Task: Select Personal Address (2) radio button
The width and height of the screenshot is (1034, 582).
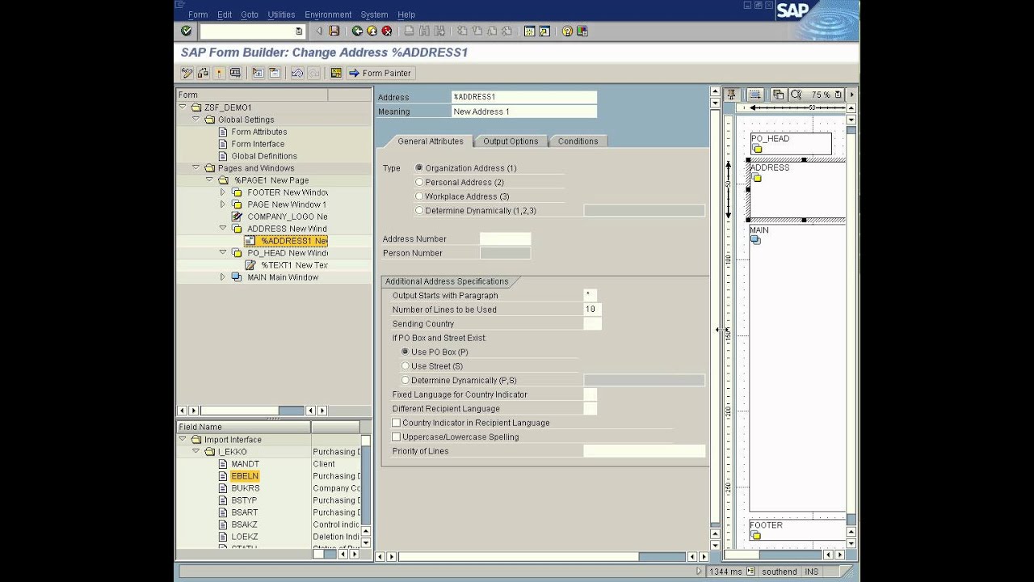Action: pyautogui.click(x=419, y=182)
